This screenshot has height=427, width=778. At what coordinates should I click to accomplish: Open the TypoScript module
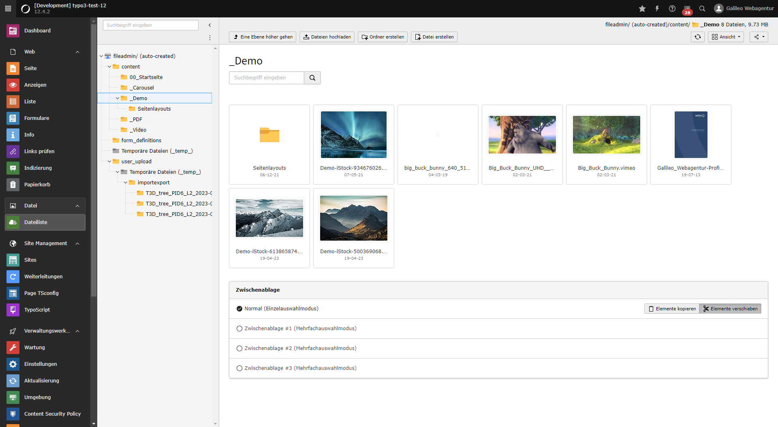tap(37, 310)
